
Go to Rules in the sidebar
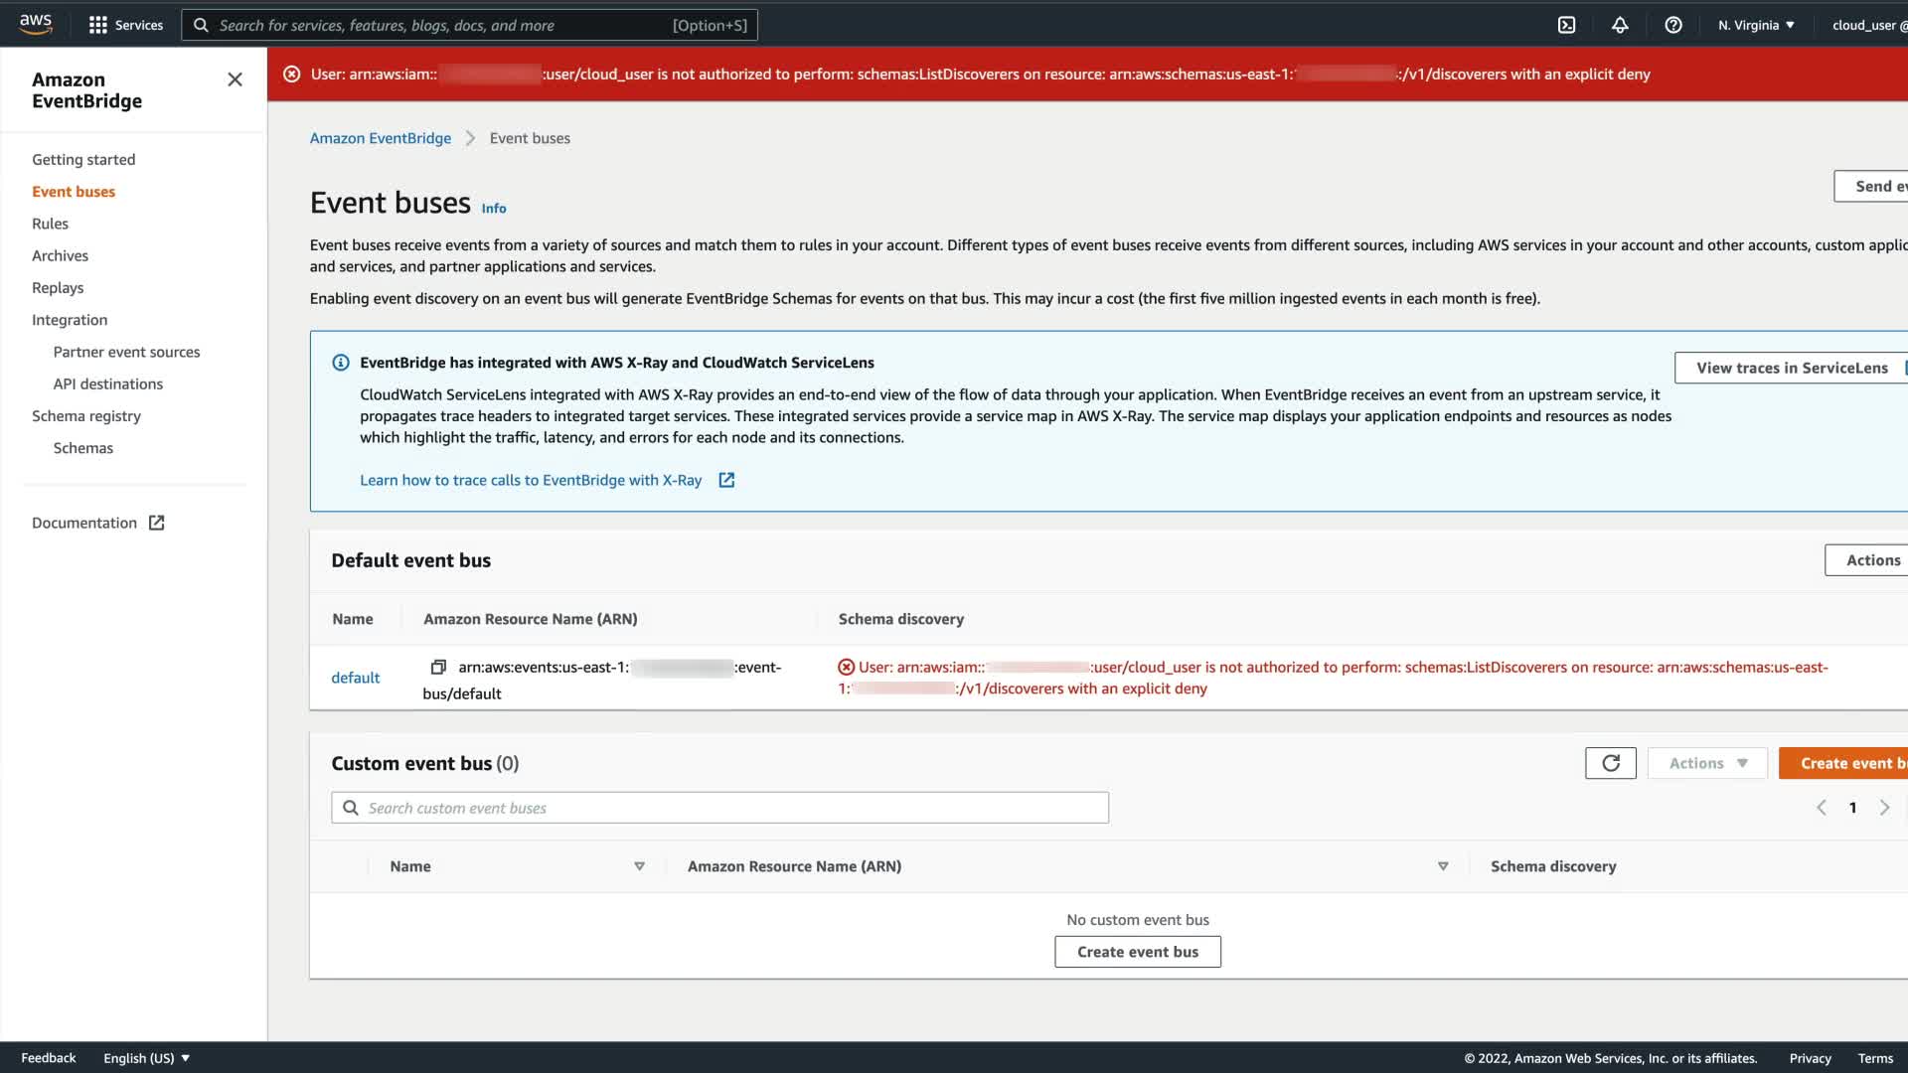pyautogui.click(x=50, y=224)
